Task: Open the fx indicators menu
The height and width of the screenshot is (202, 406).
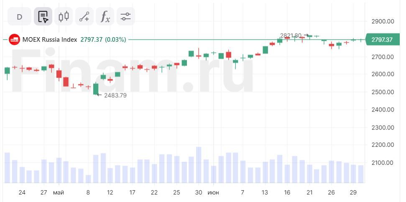Action: [105, 17]
